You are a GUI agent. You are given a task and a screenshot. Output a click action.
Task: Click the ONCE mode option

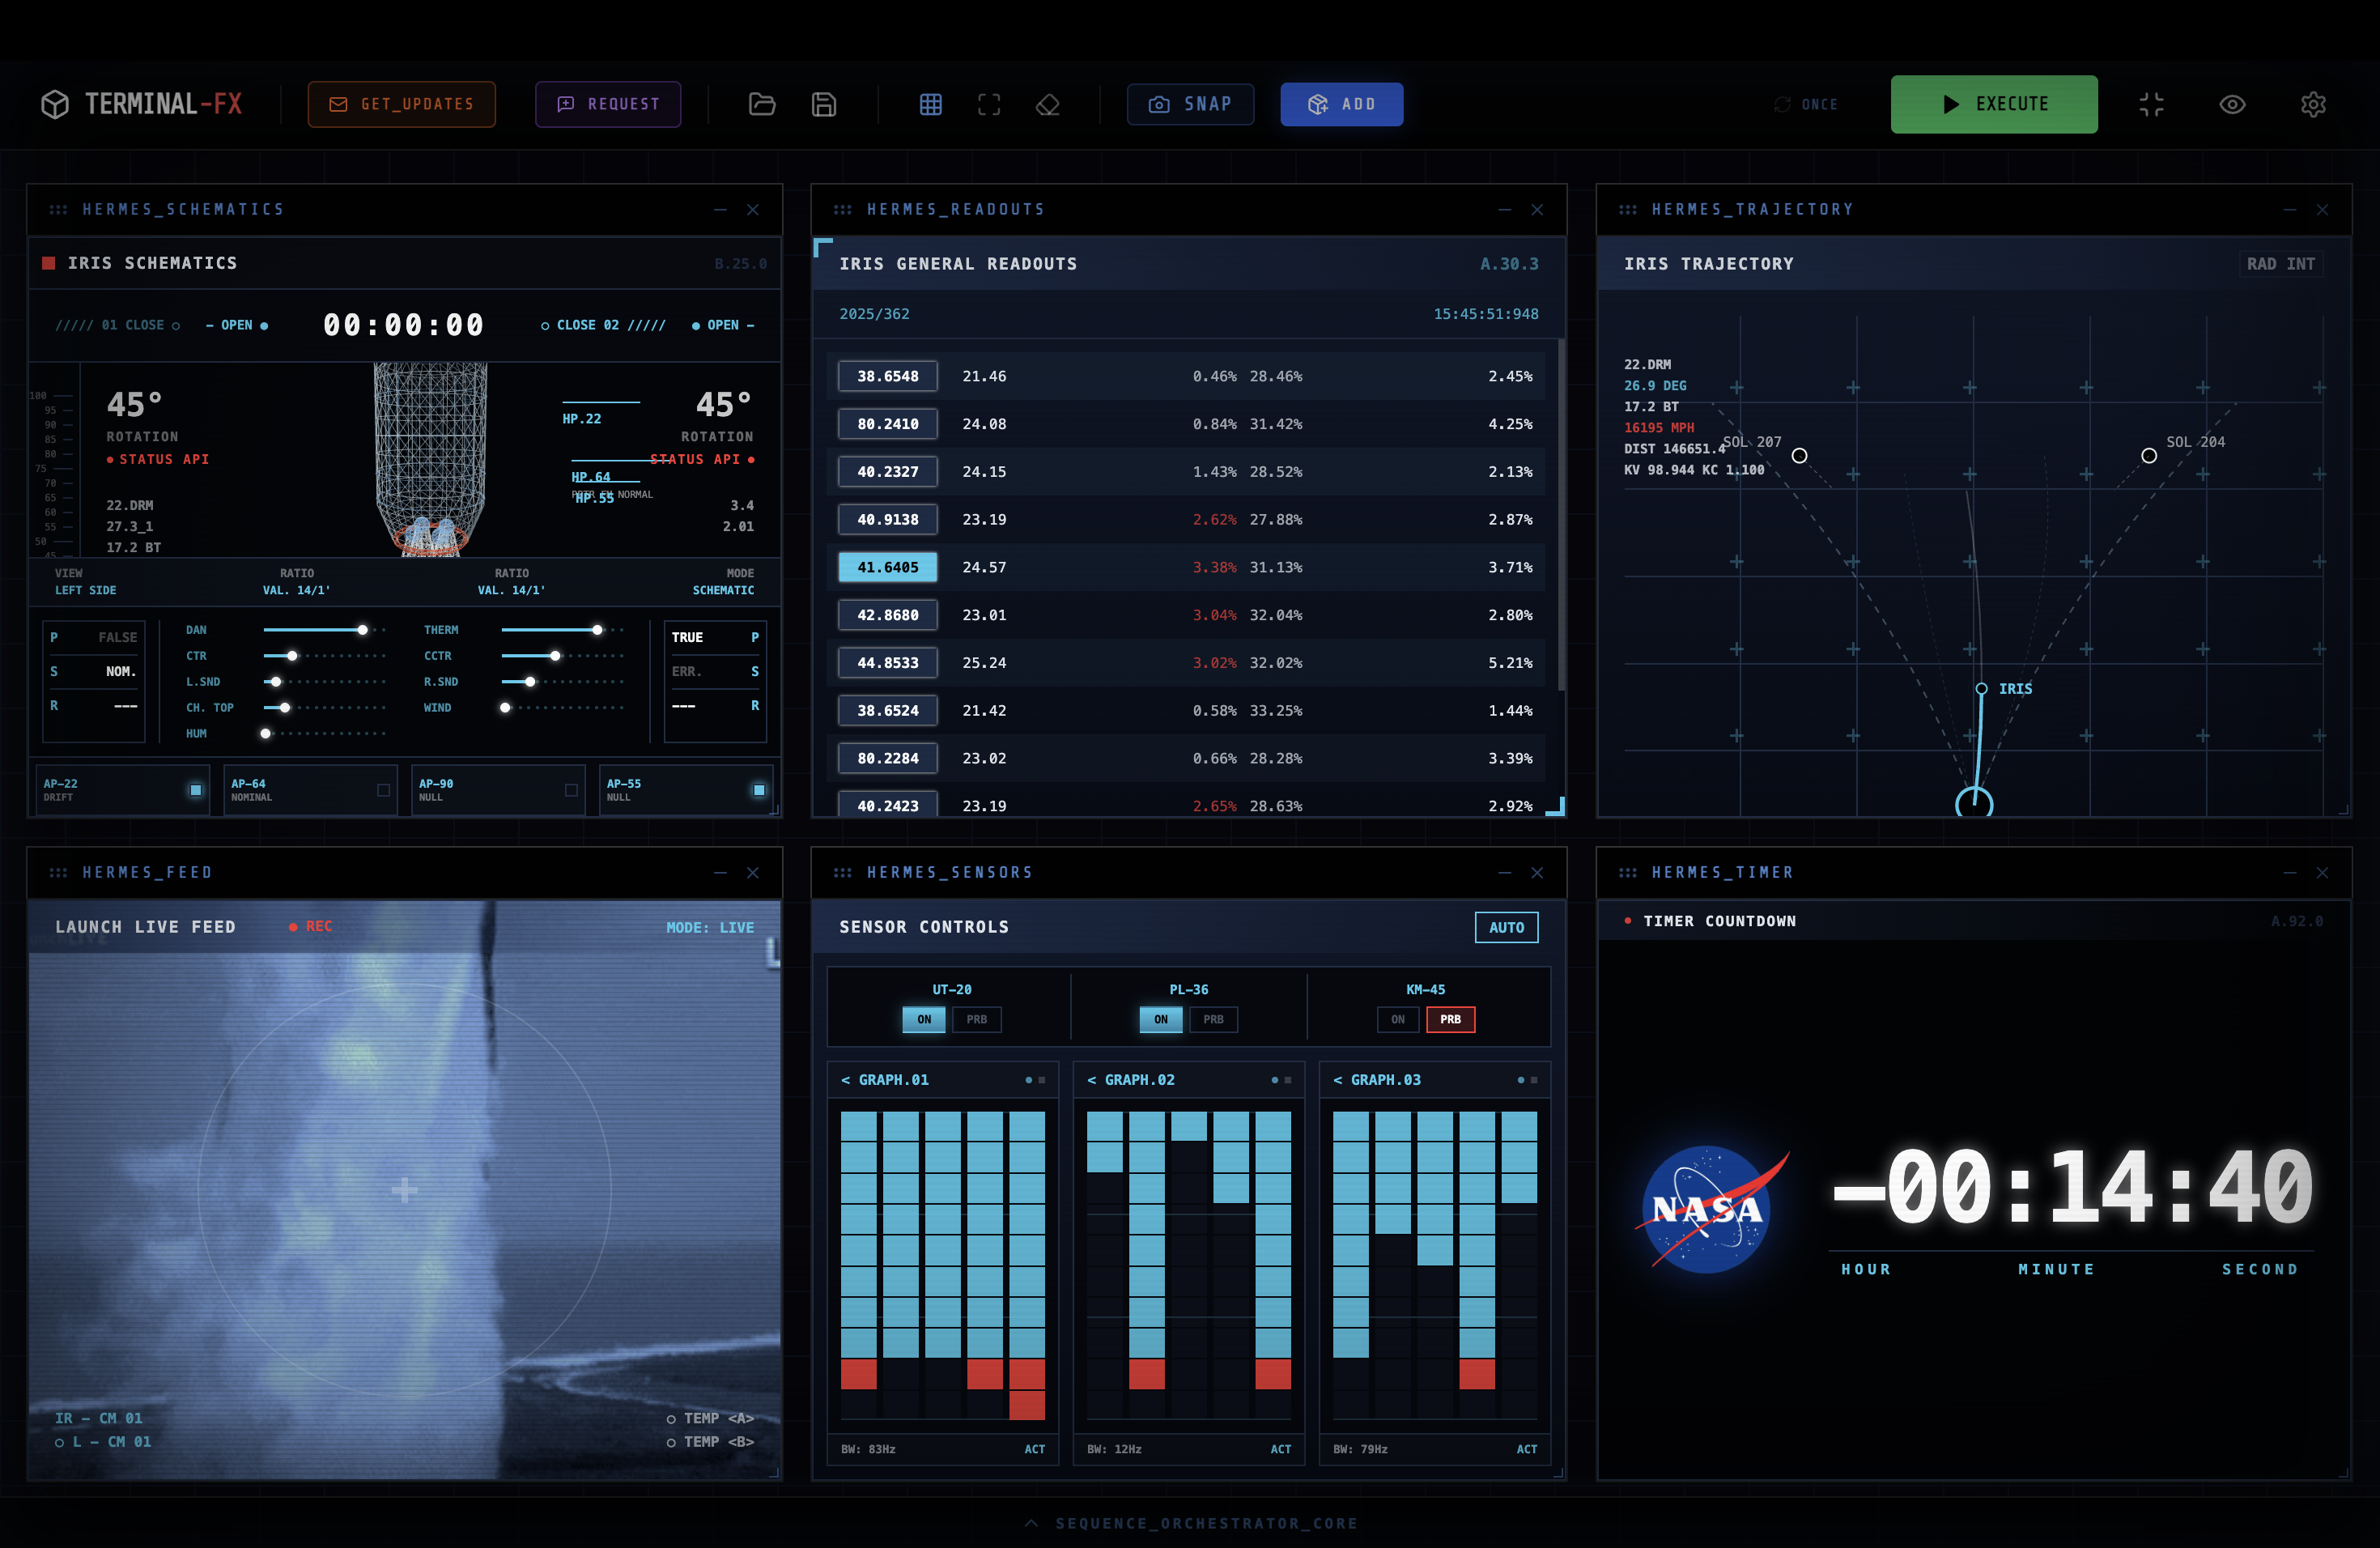[x=1806, y=104]
